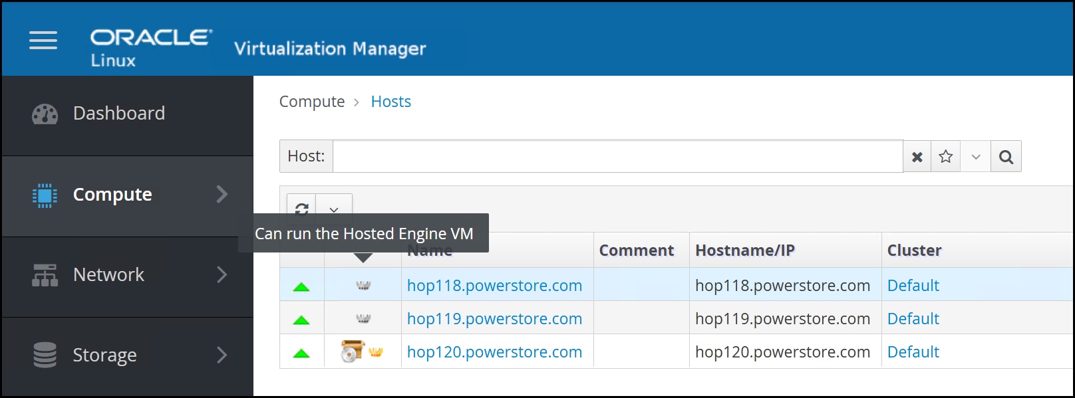Open the hop119.powerstore.com host link
This screenshot has width=1075, height=398.
tap(494, 319)
